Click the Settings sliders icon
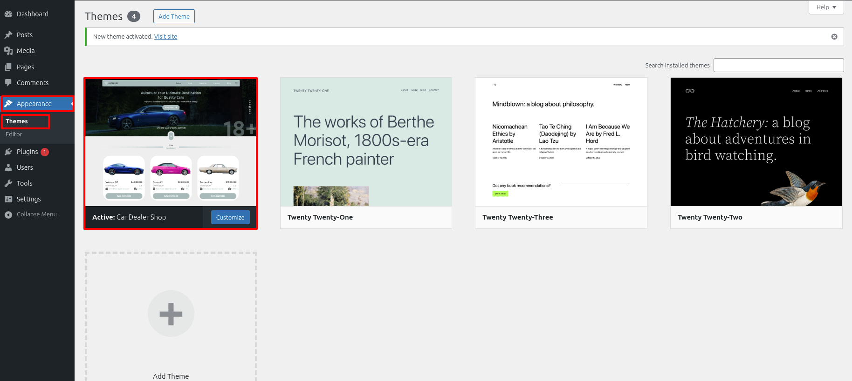852x381 pixels. click(x=8, y=199)
